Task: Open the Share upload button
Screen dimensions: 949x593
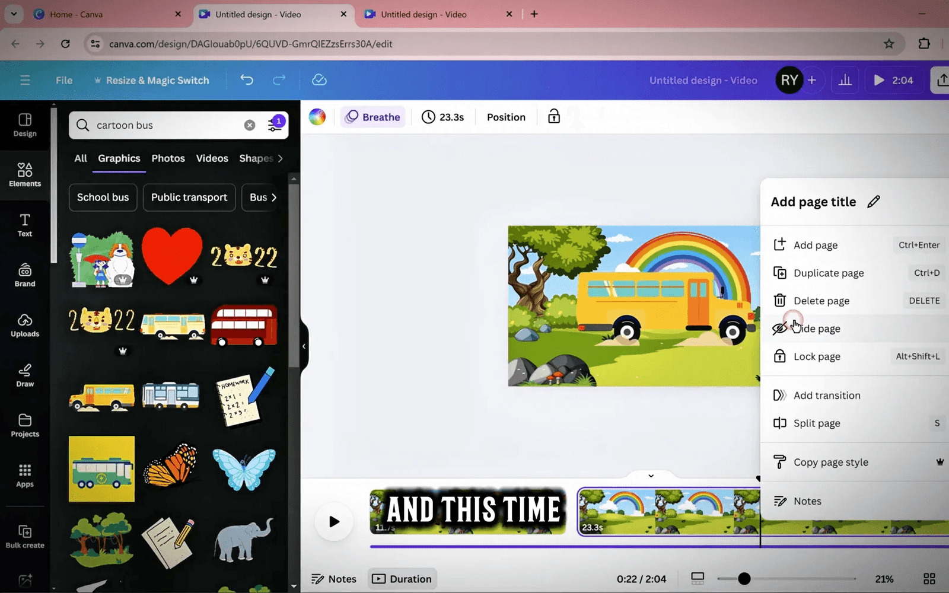Action: tap(941, 80)
